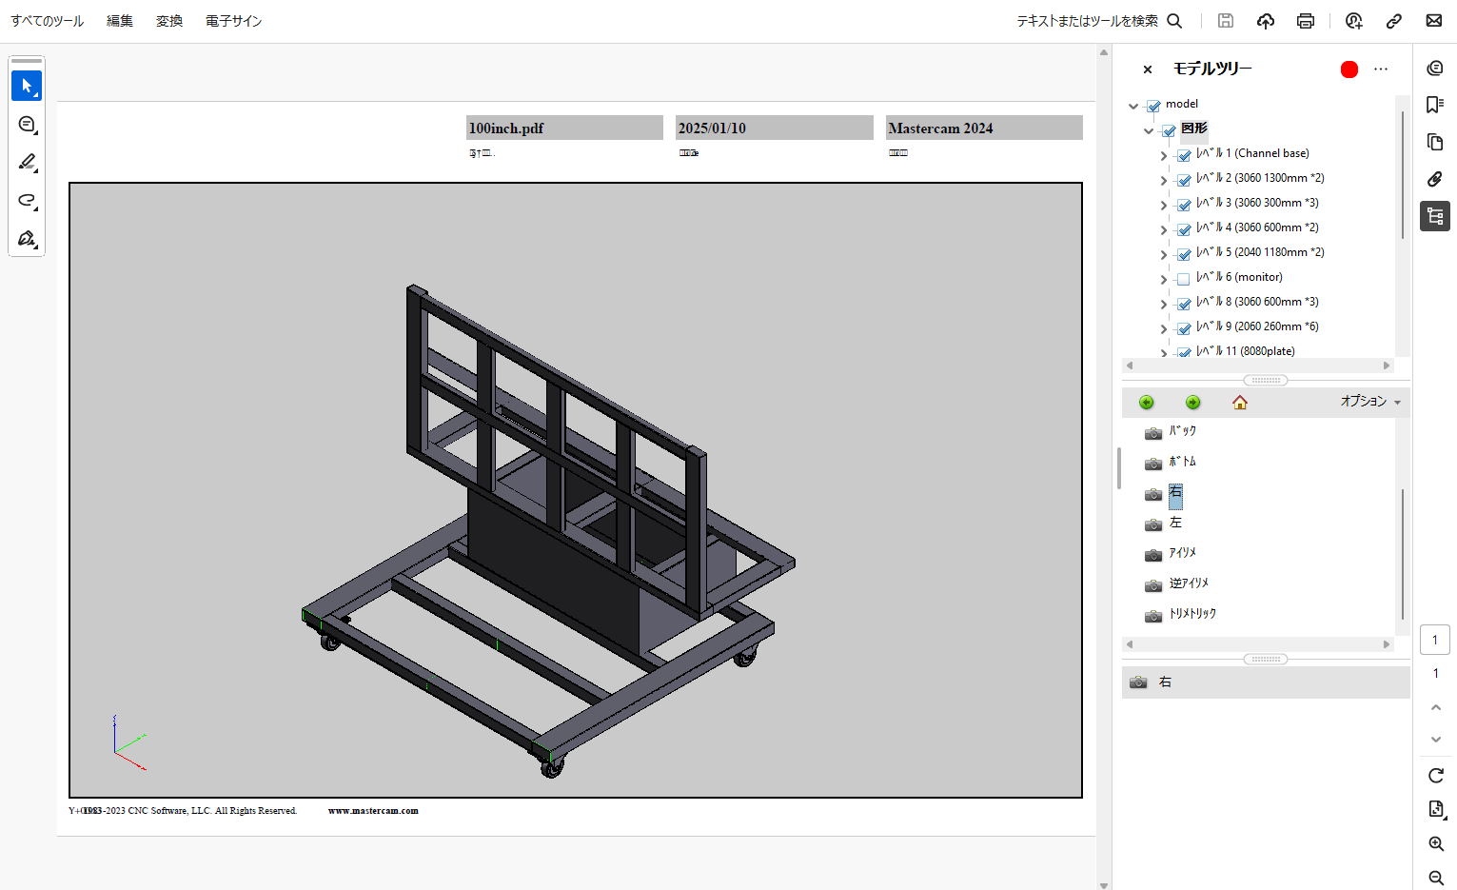The height and width of the screenshot is (890, 1457).
Task: Select the drawing pencil tool
Action: [26, 162]
